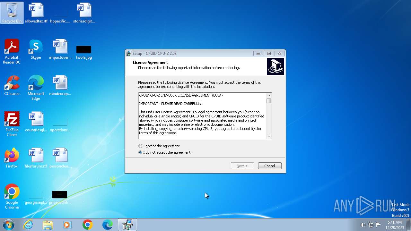Launch Internet Explorer from taskbar

pos(28,225)
